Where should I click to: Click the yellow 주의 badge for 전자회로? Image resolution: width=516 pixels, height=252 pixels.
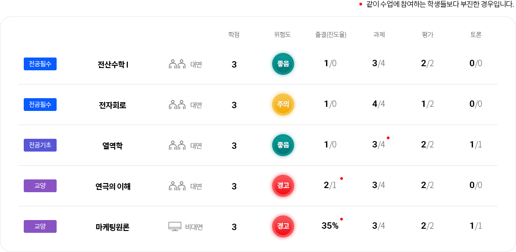[x=283, y=105]
